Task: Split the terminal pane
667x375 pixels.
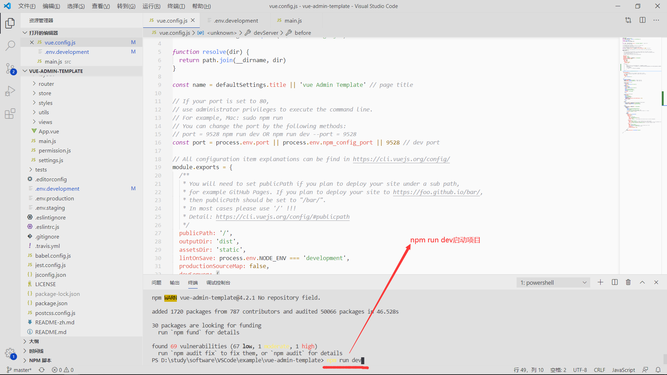Action: (x=615, y=282)
